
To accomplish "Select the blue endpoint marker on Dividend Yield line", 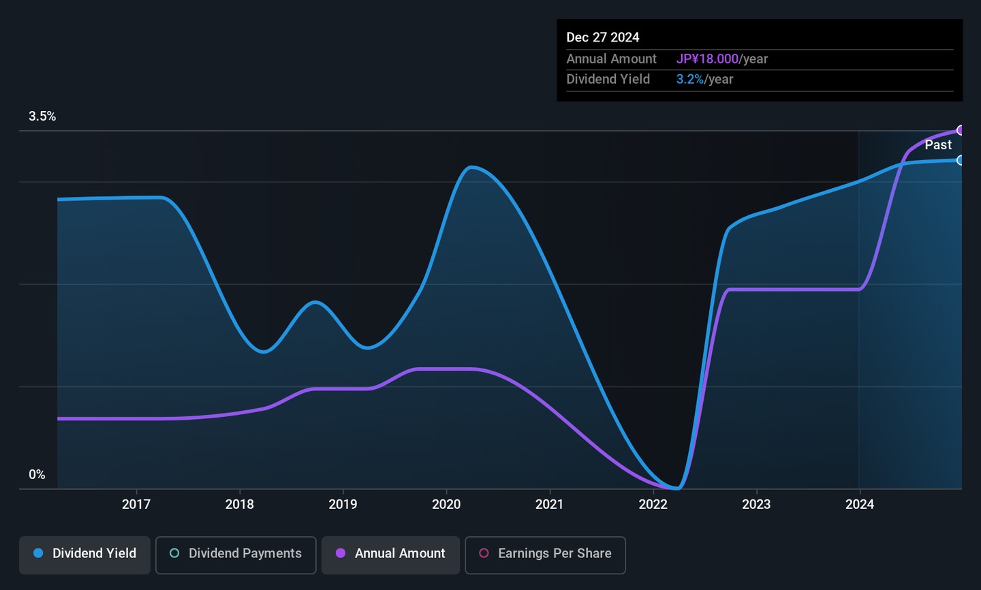I will pyautogui.click(x=961, y=161).
